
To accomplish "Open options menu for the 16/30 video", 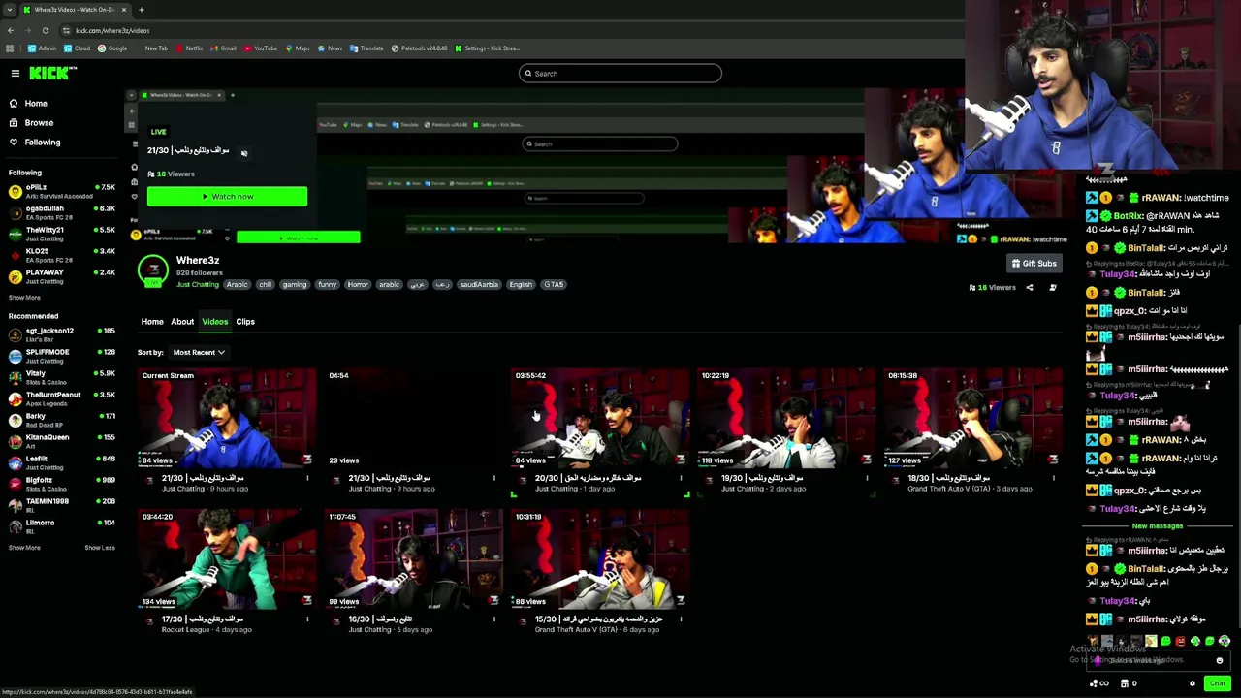I will click(x=493, y=619).
